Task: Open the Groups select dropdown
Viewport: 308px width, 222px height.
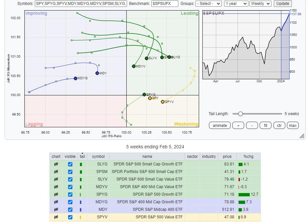Action: tap(209, 4)
